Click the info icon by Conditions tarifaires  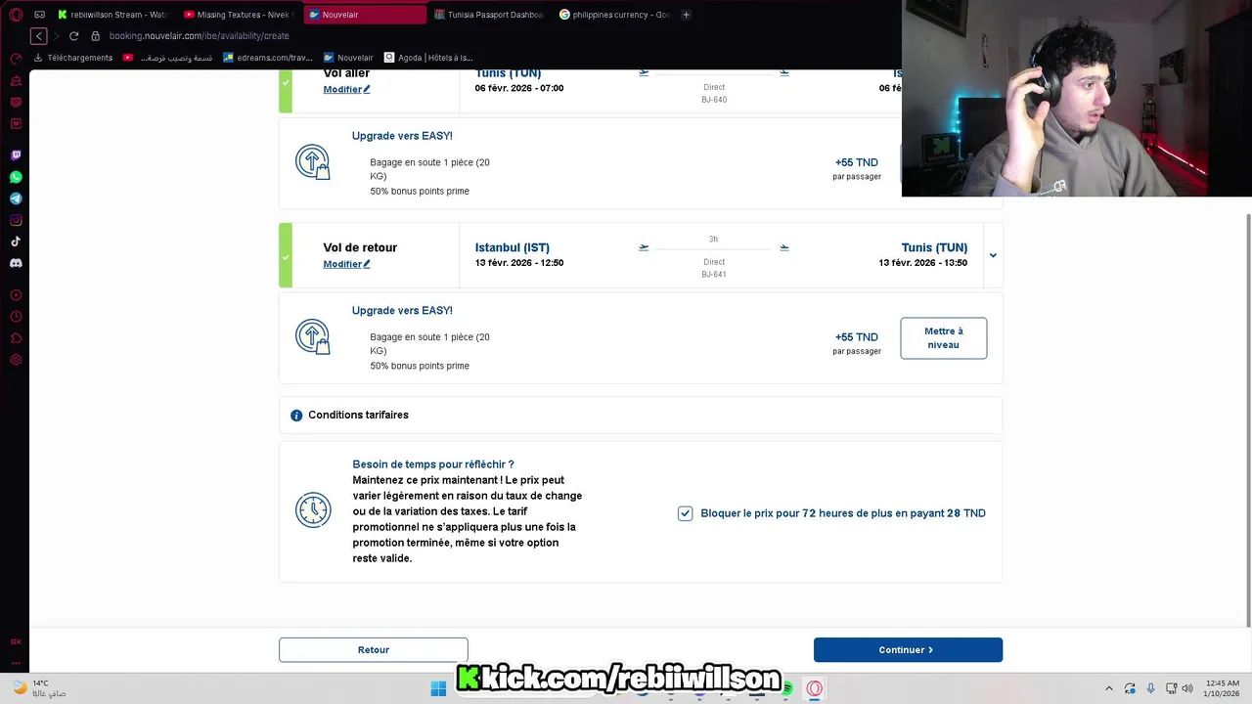click(296, 416)
